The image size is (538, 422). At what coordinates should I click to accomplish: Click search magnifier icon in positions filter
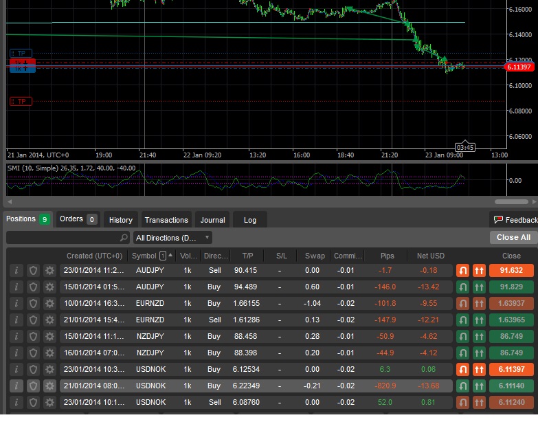(x=124, y=237)
